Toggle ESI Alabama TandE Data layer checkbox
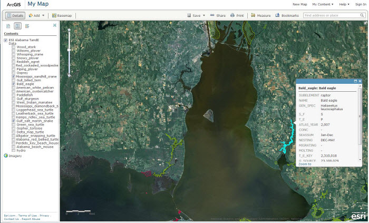 pyautogui.click(x=5, y=40)
